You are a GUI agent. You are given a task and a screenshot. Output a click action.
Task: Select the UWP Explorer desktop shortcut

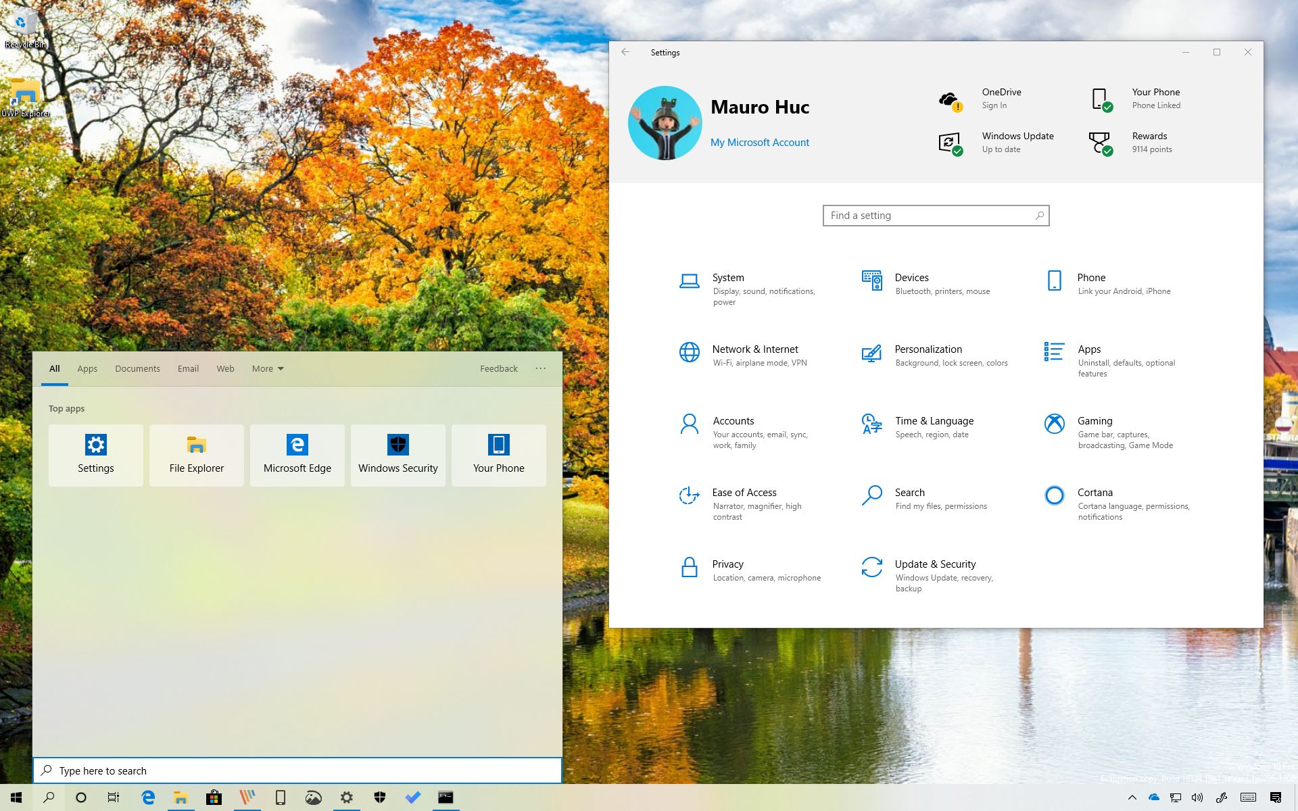[25, 97]
